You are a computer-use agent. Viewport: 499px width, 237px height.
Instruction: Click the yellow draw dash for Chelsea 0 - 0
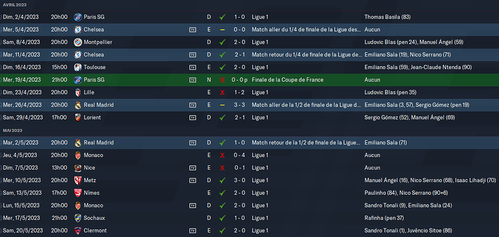click(x=223, y=29)
